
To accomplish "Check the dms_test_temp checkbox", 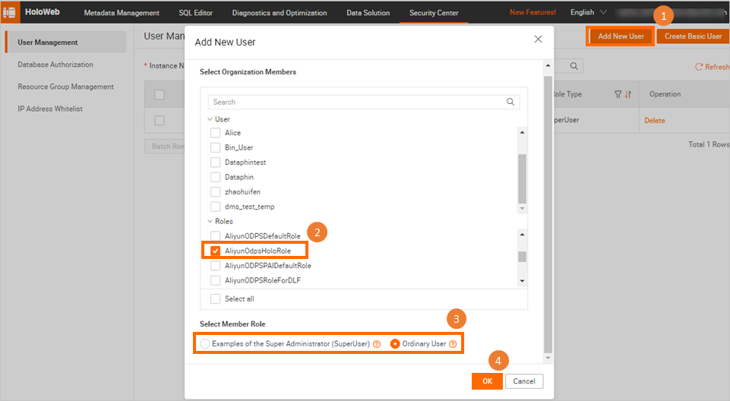I will (215, 207).
